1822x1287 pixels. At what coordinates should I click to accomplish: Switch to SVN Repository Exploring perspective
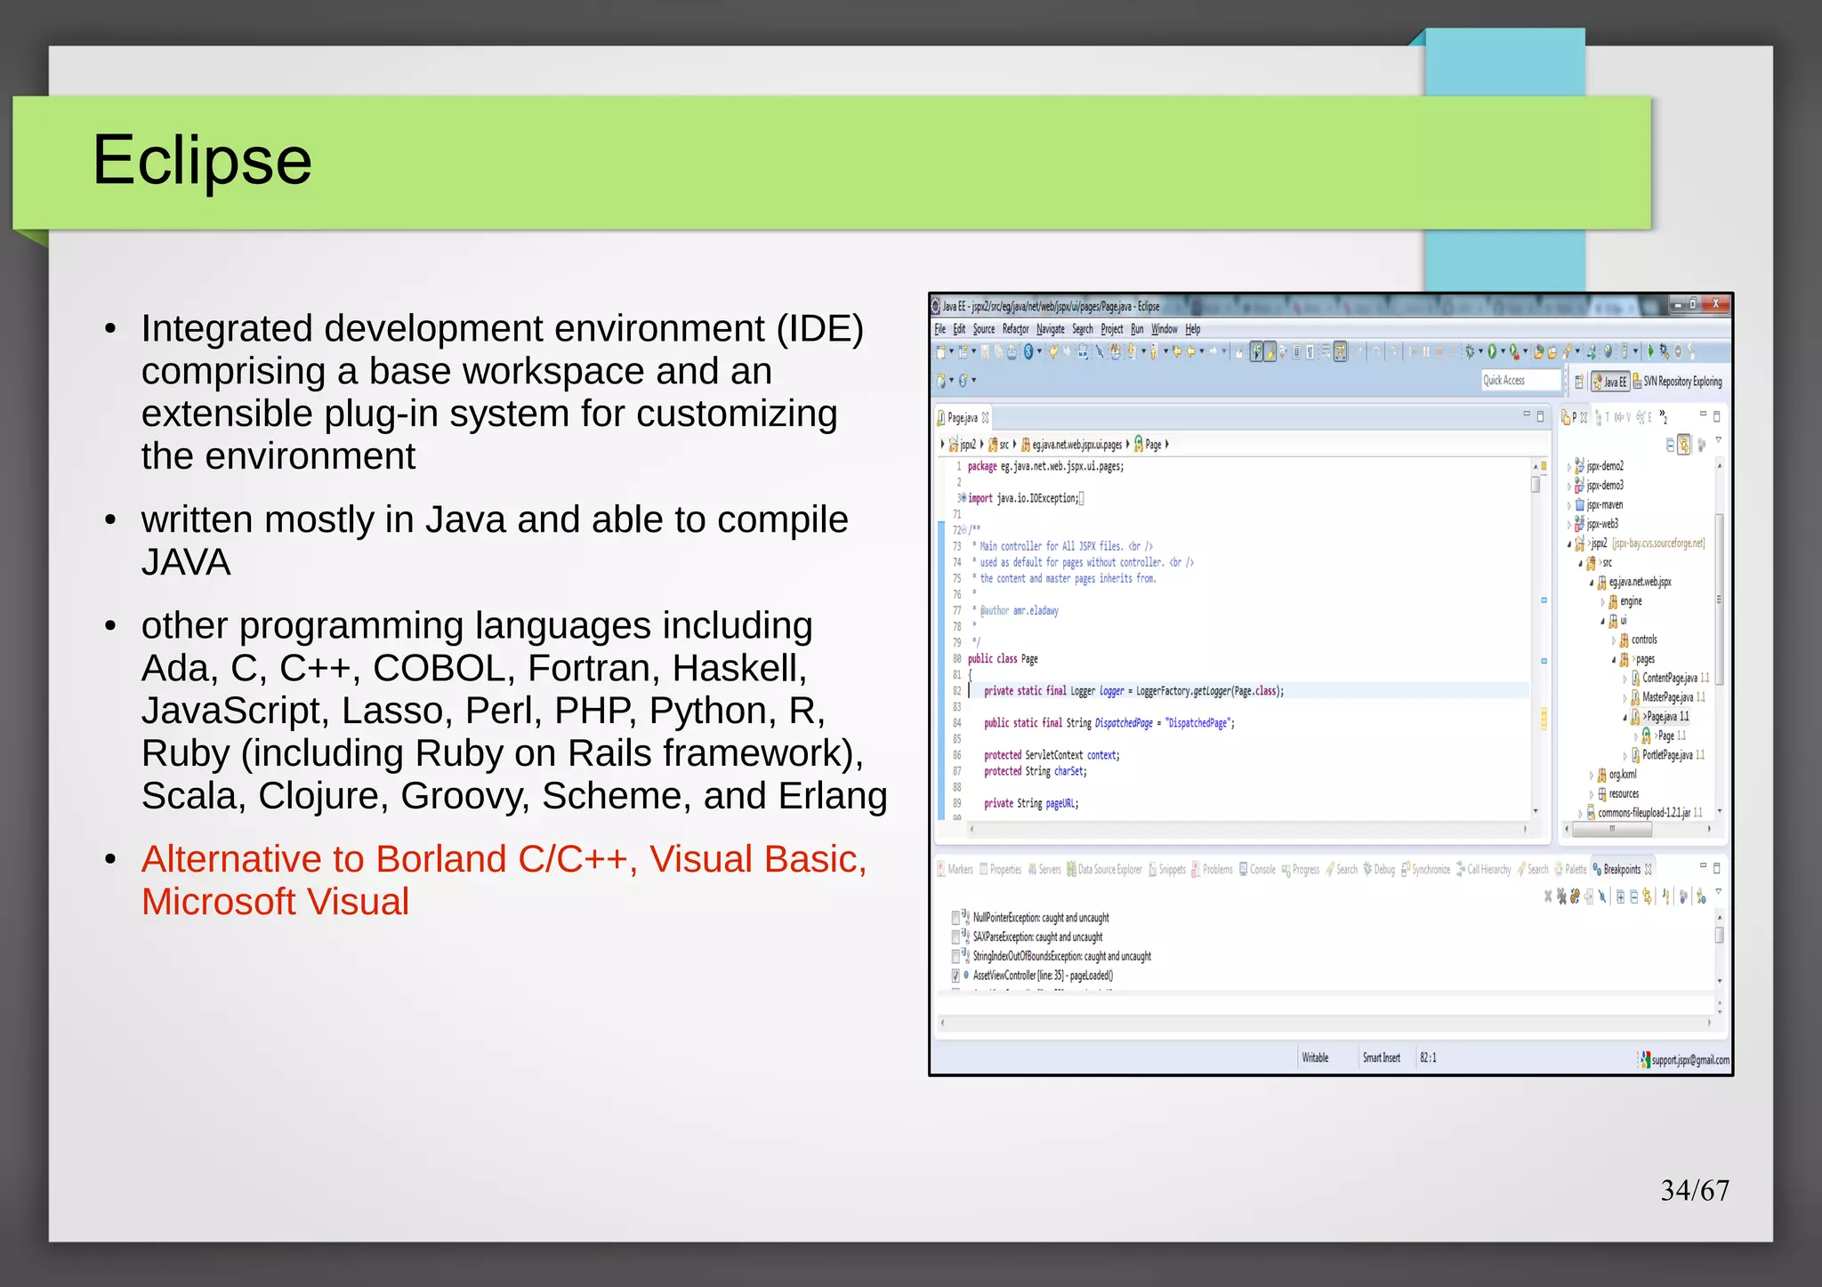pos(1679,382)
